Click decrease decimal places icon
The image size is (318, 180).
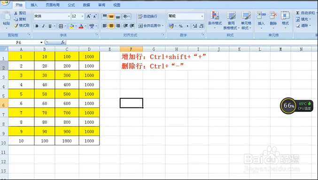tap(201, 26)
